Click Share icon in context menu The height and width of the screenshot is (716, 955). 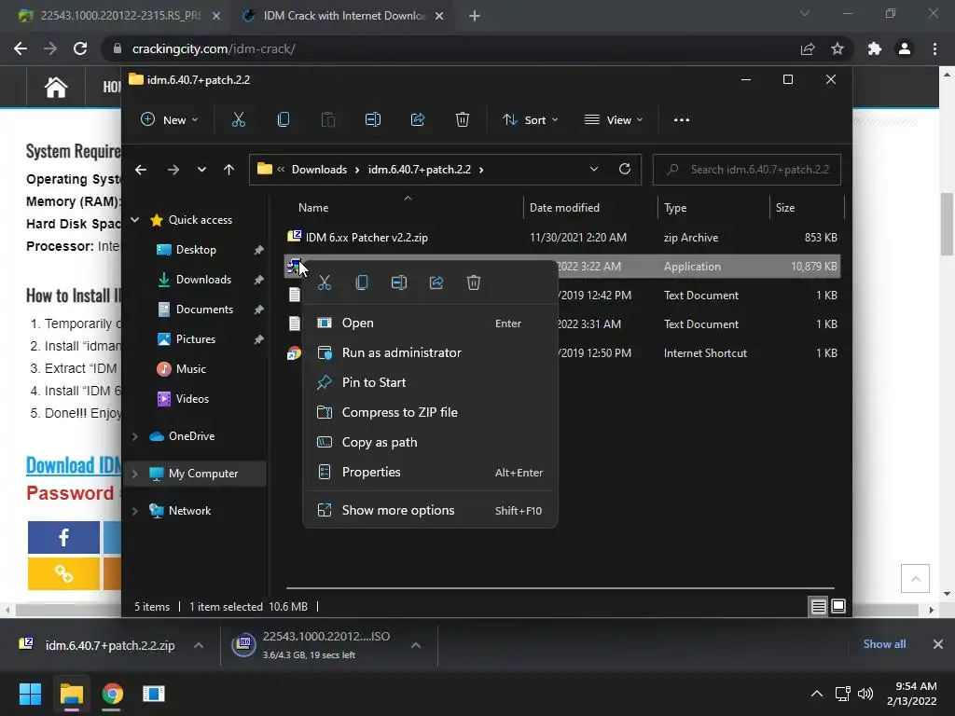coord(436,282)
